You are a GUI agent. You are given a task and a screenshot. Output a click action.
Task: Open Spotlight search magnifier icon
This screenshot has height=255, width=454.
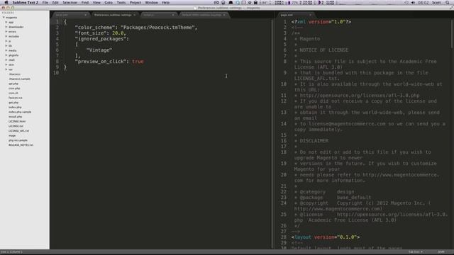click(x=448, y=2)
